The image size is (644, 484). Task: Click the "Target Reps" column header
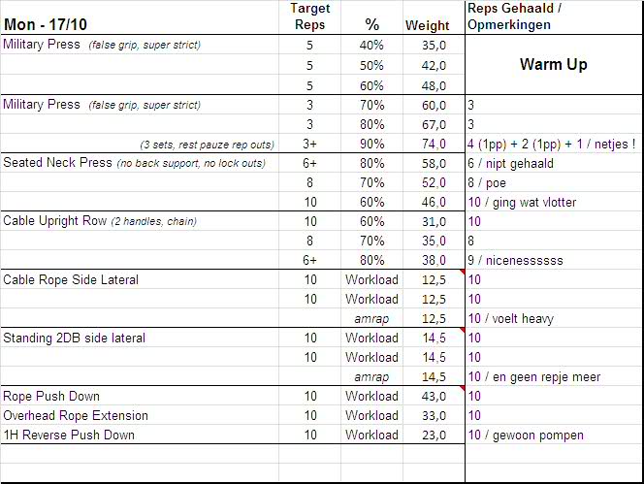click(309, 16)
